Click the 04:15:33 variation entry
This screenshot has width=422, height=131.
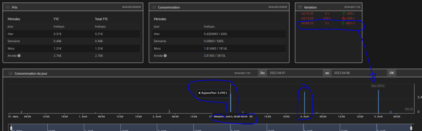point(307,14)
